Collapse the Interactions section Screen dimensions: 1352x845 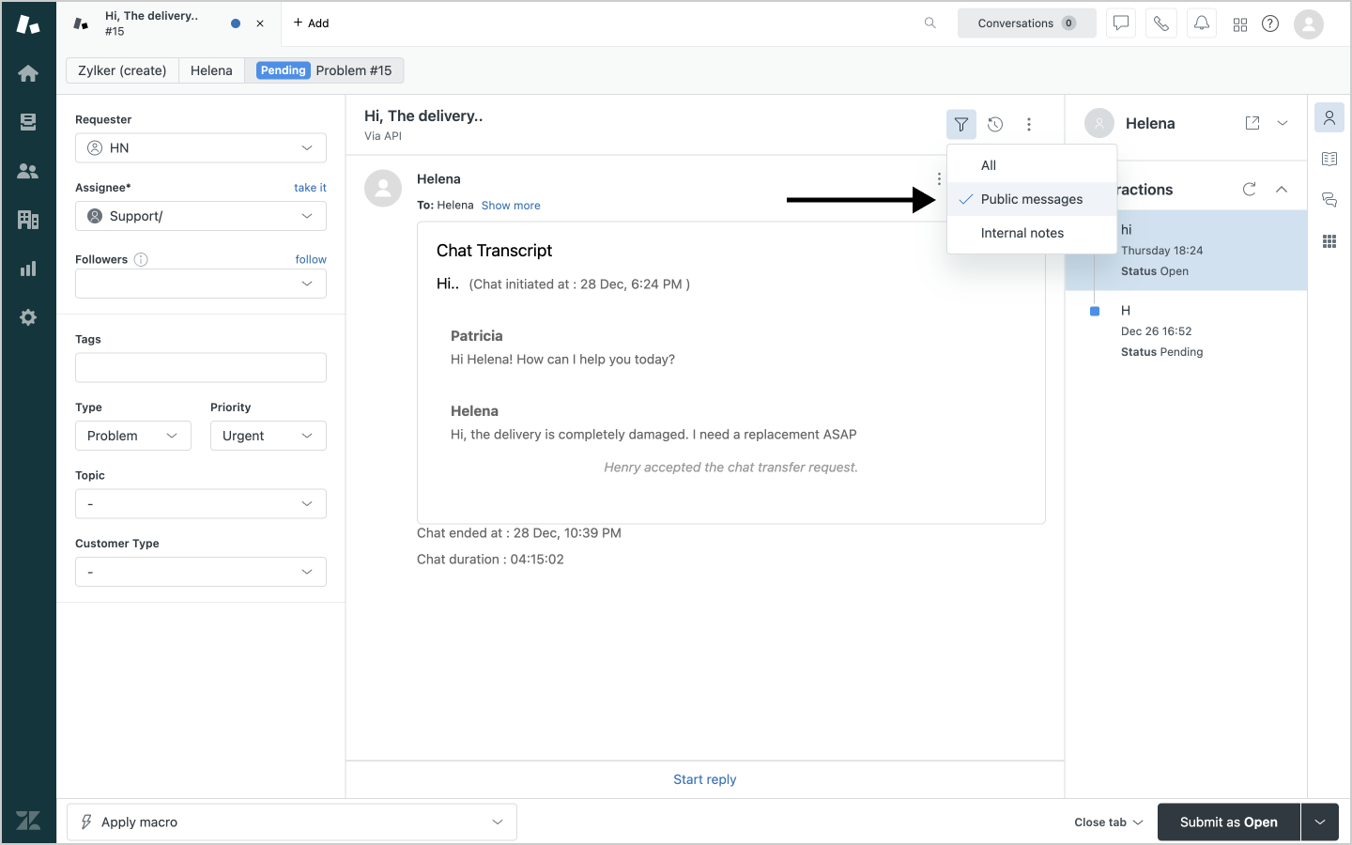coord(1282,190)
